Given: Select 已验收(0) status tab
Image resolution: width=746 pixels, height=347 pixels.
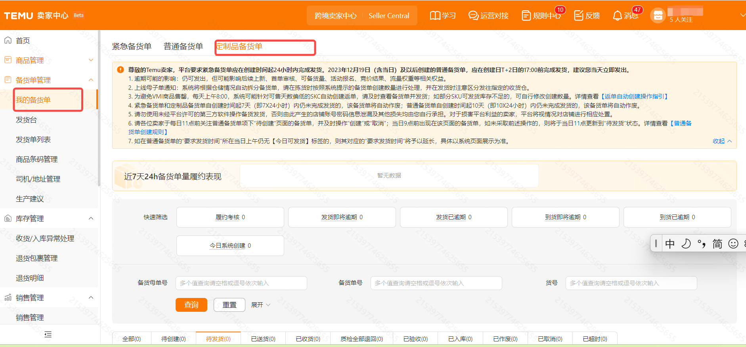Looking at the screenshot, I should [415, 339].
